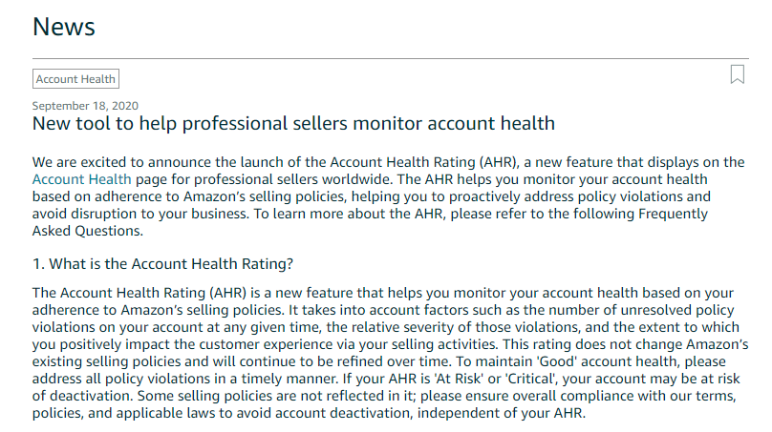Image resolution: width=772 pixels, height=432 pixels.
Task: Click 'Frequently' in the intro paragraph
Action: pos(673,214)
